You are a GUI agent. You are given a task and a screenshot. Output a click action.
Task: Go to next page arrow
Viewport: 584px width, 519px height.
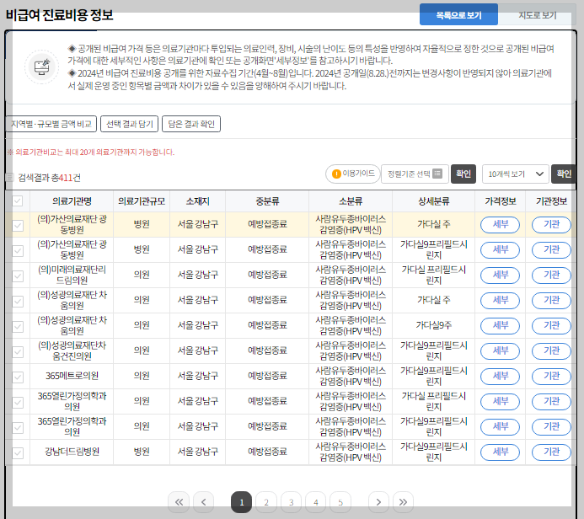(378, 502)
